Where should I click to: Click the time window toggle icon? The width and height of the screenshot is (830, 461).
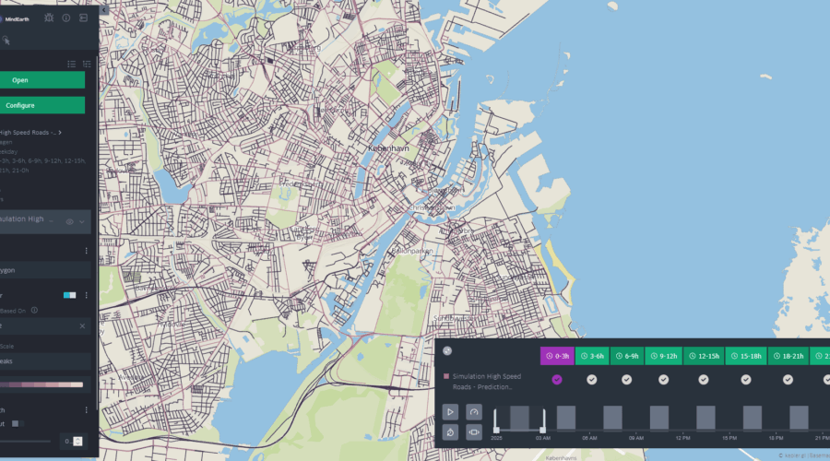coord(475,431)
